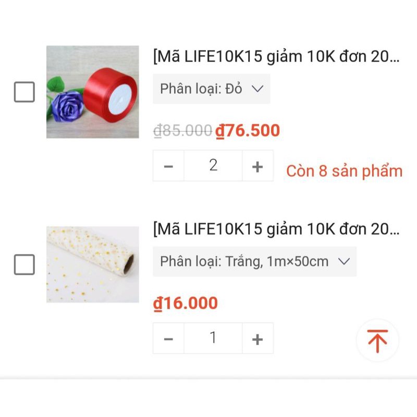Image resolution: width=417 pixels, height=417 pixels.
Task: Decrease quantity of the red ribbon
Action: point(168,166)
